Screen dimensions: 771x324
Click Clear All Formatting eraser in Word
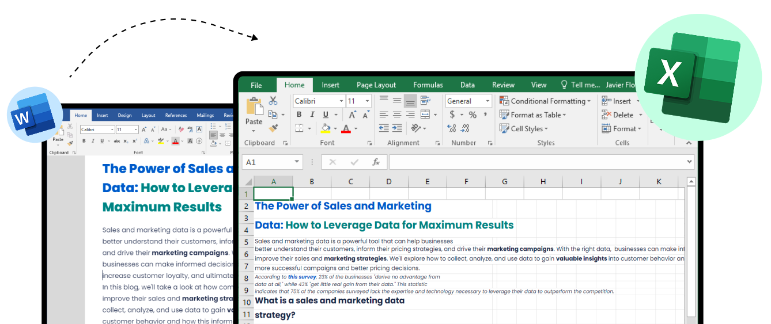(x=182, y=129)
